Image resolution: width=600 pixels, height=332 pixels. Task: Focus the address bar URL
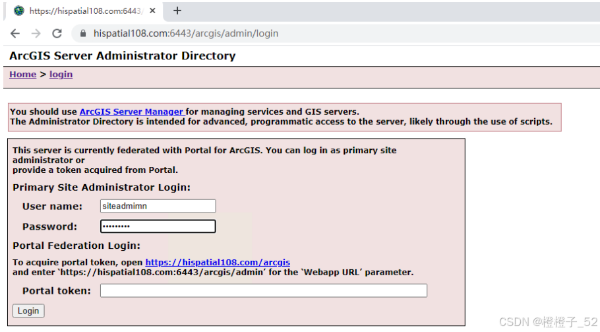(x=185, y=34)
